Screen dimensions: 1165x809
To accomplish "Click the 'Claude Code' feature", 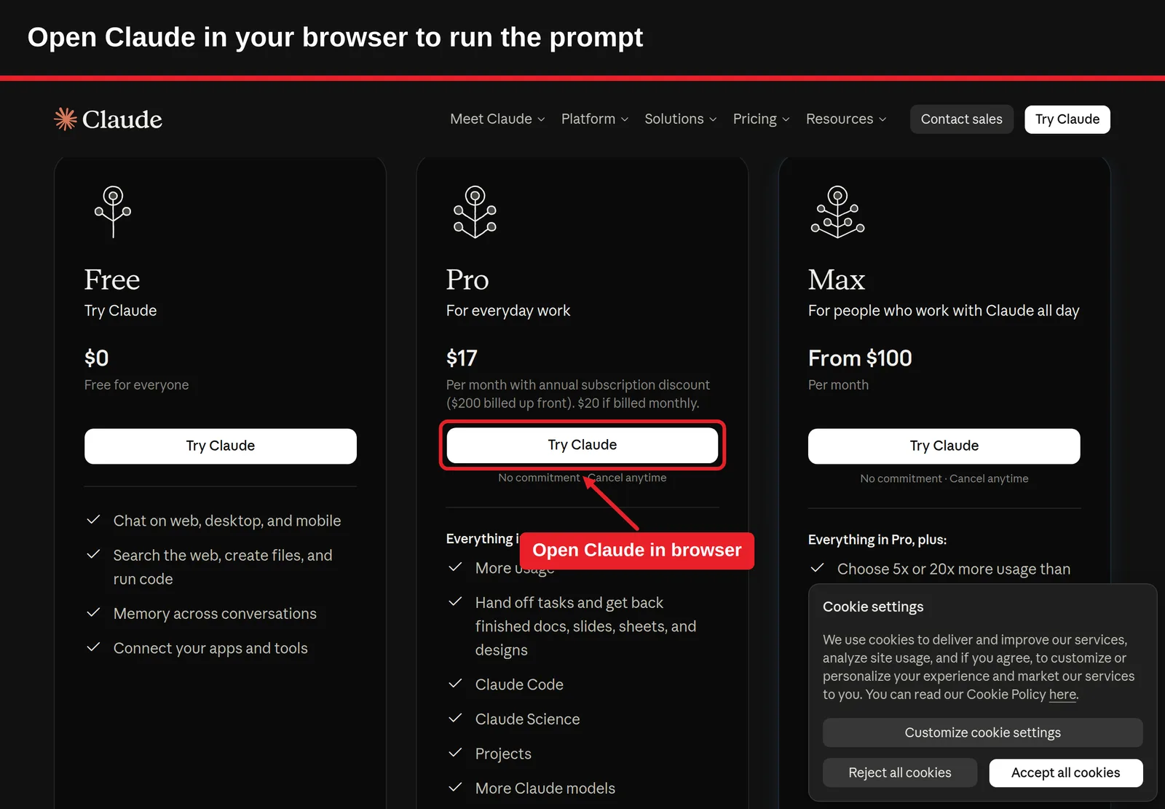I will (519, 684).
